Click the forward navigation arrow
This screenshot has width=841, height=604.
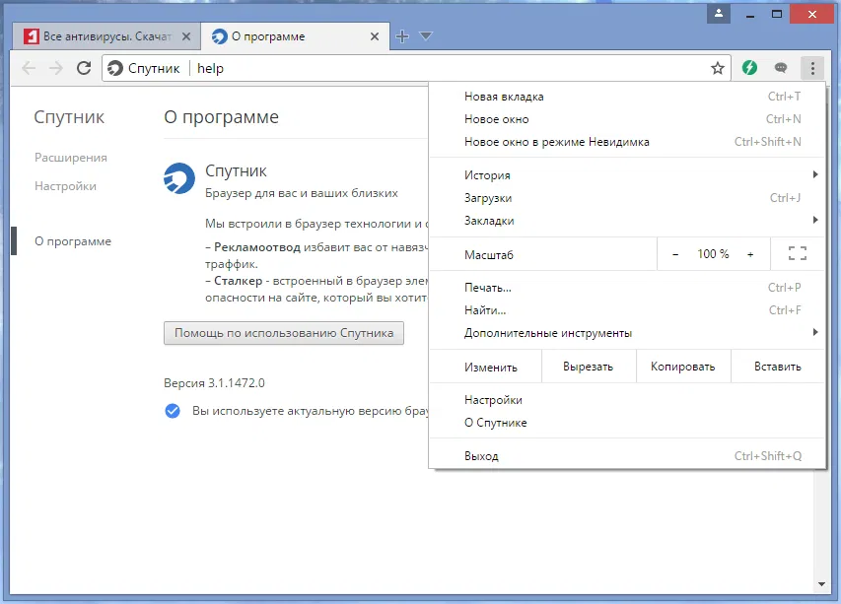click(x=56, y=68)
